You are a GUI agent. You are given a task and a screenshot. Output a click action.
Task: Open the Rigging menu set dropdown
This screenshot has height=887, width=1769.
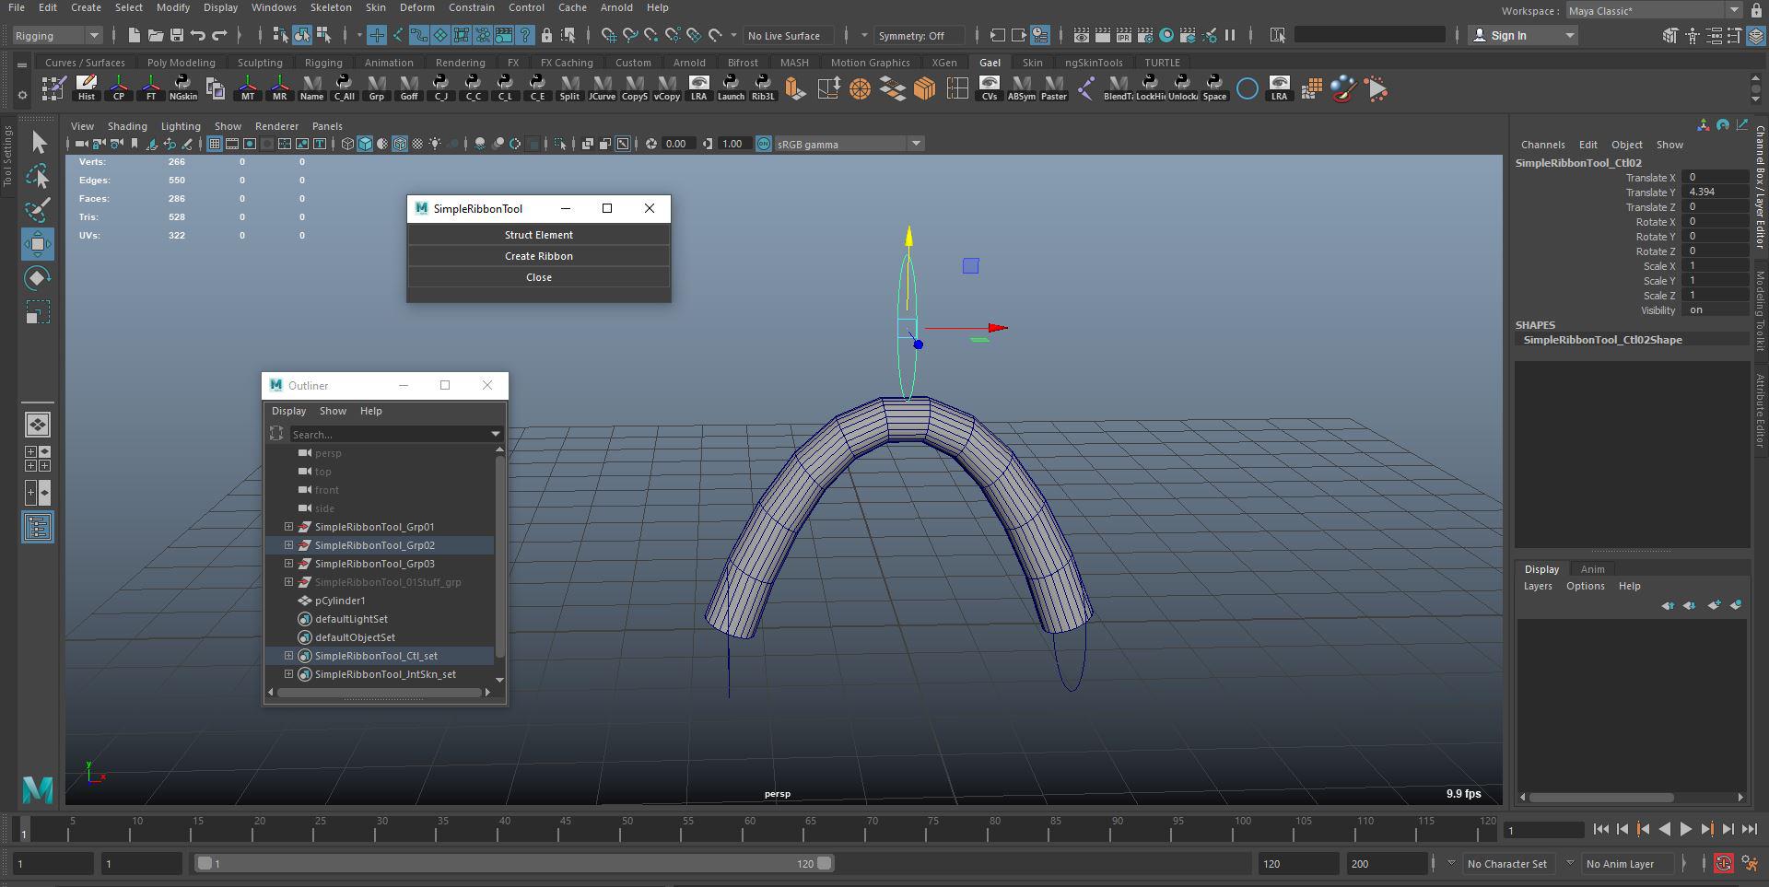tap(57, 36)
